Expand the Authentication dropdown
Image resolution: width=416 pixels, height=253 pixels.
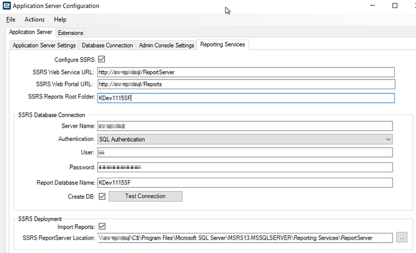point(245,139)
